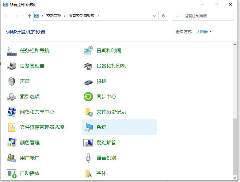Open the 声音 speaker icon

tap(11, 81)
